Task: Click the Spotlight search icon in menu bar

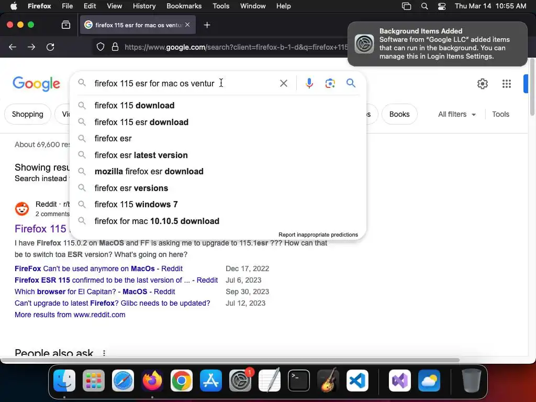Action: point(424,6)
